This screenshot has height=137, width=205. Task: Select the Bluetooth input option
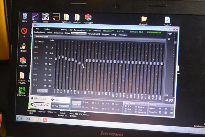pyautogui.click(x=136, y=112)
